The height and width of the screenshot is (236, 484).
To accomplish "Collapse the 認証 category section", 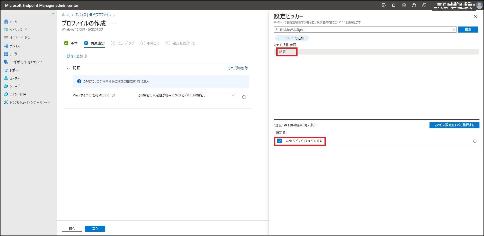I will click(68, 68).
